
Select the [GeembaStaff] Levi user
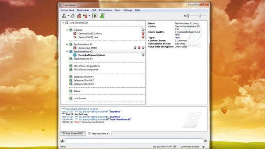[x=88, y=37]
